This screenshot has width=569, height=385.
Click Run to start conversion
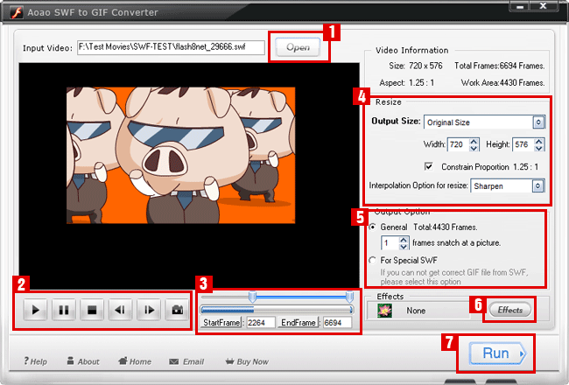[498, 353]
